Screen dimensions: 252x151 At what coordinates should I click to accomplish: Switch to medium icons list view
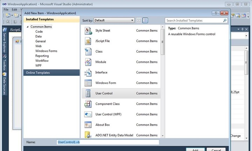point(145,20)
